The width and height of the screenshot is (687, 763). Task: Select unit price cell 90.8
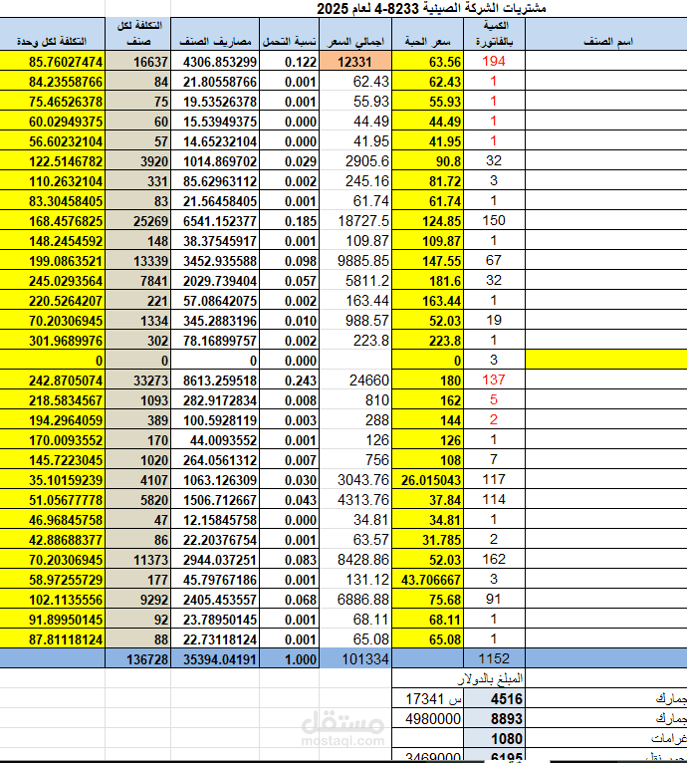coord(428,161)
